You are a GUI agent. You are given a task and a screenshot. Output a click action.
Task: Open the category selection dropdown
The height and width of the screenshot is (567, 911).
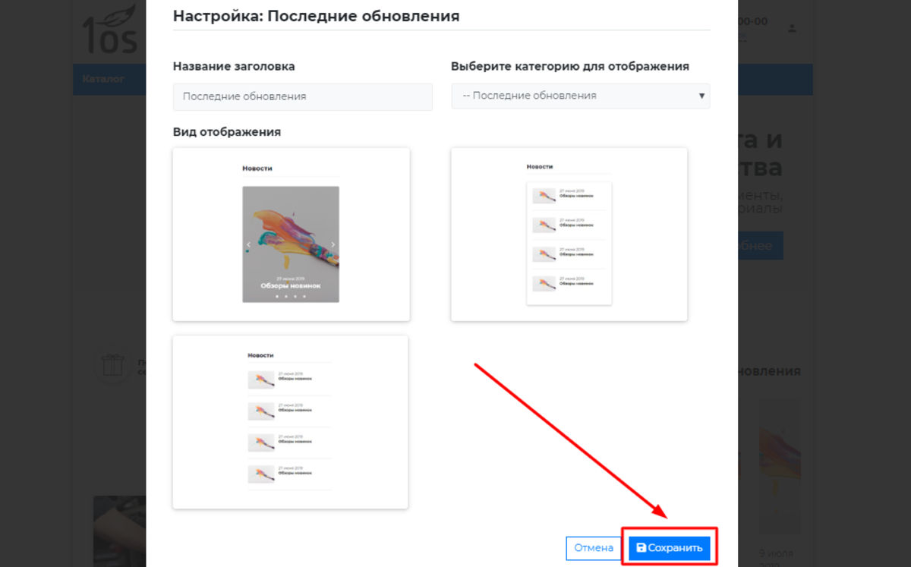pos(581,96)
